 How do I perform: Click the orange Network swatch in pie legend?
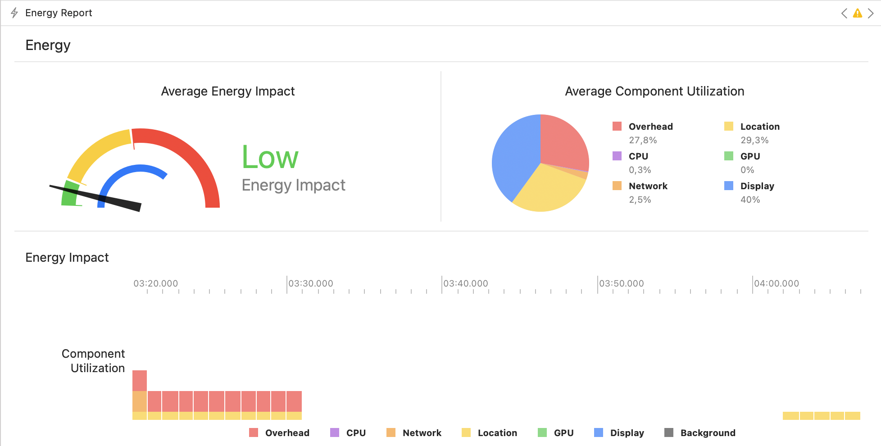pyautogui.click(x=617, y=186)
